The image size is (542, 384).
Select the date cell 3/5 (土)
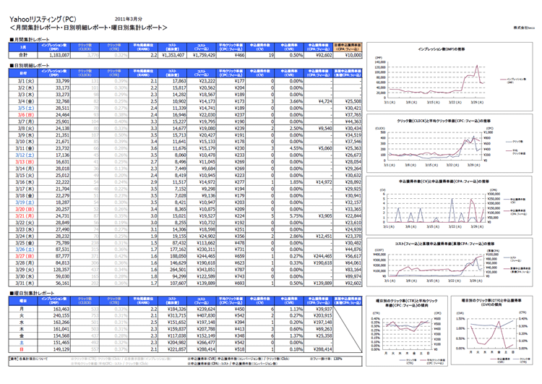[23, 108]
